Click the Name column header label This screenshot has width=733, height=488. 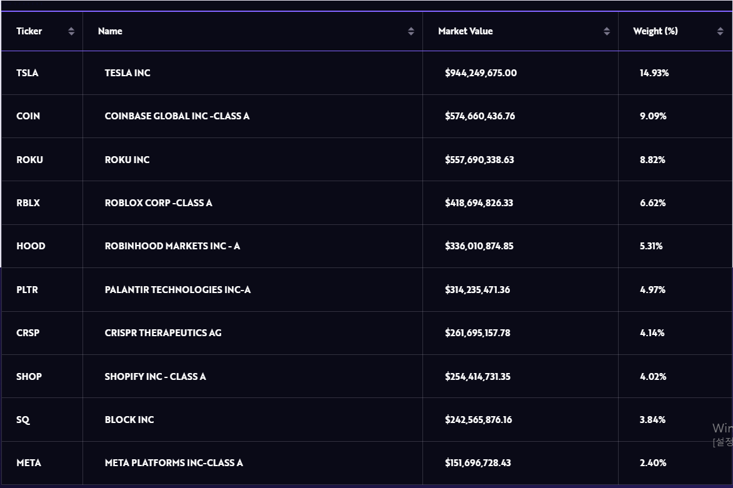click(x=111, y=31)
